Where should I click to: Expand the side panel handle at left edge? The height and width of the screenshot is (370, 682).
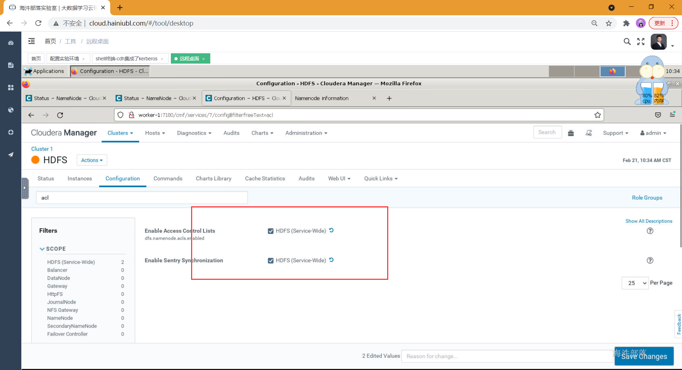25,188
